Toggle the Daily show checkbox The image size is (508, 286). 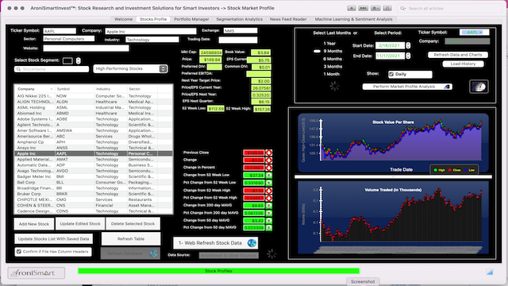[391, 74]
